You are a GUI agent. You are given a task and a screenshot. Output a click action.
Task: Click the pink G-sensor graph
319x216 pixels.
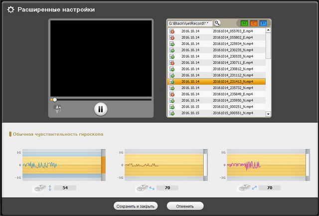(x=266, y=165)
